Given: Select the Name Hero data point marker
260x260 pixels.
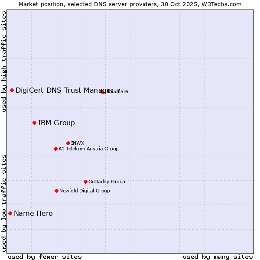Looking at the screenshot, I should pyautogui.click(x=10, y=213).
